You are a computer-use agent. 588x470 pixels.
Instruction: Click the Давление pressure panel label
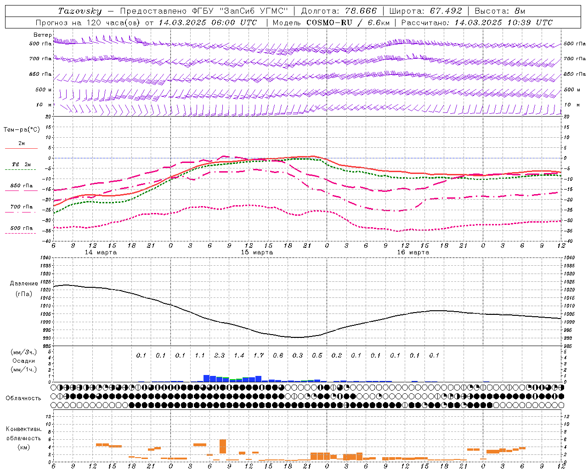(x=24, y=284)
